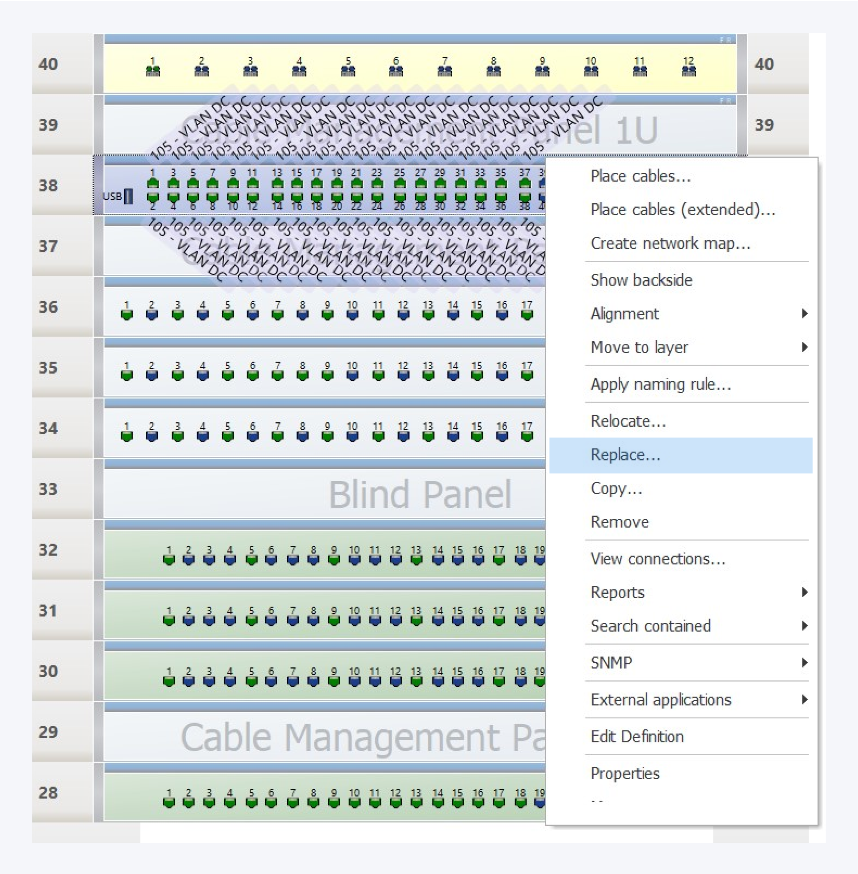Image resolution: width=858 pixels, height=874 pixels.
Task: Click port 1 icon in rack unit 40
Action: tap(153, 71)
